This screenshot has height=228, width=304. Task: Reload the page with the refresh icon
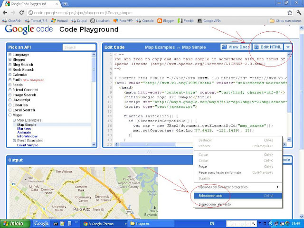coord(21,13)
